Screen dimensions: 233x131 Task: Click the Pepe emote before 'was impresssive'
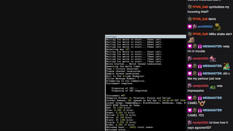tap(213, 87)
